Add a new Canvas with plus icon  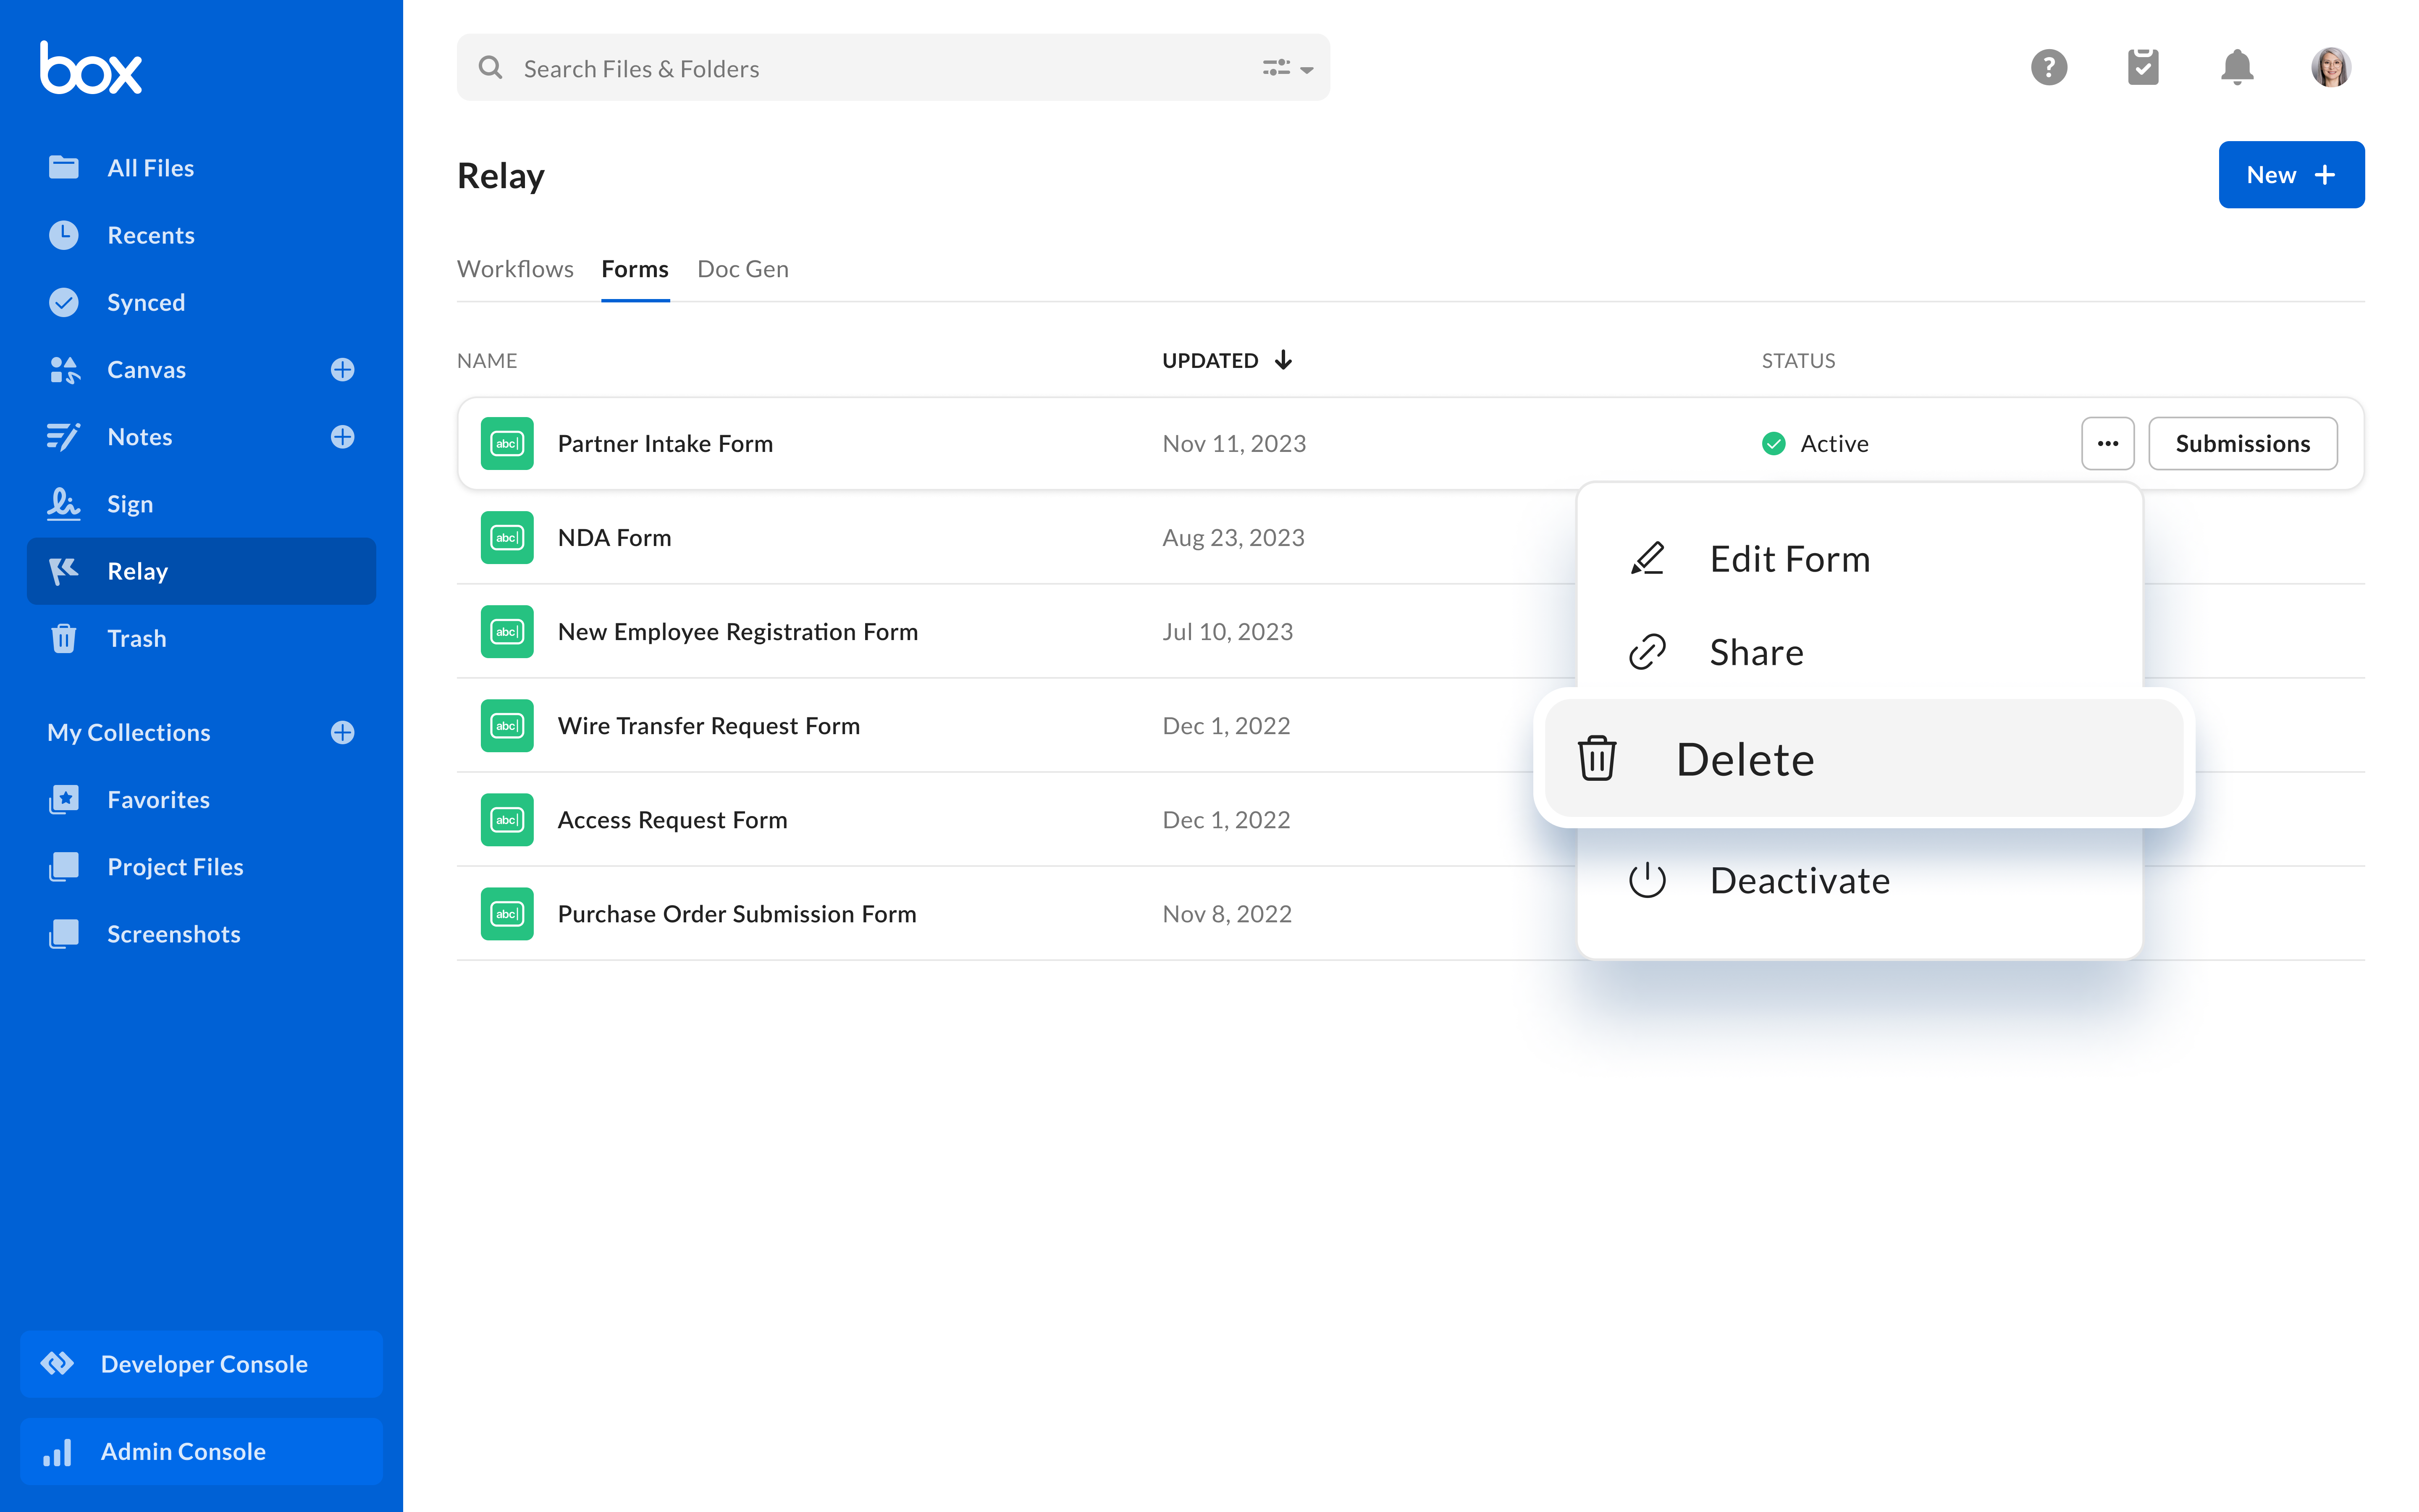(x=343, y=369)
